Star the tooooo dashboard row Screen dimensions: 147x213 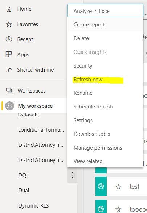[118, 209]
